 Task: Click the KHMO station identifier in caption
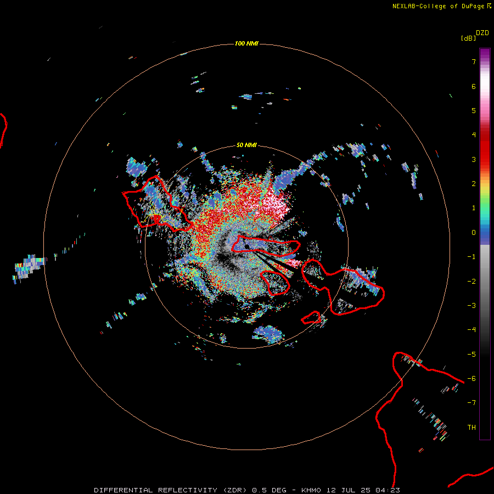click(311, 490)
